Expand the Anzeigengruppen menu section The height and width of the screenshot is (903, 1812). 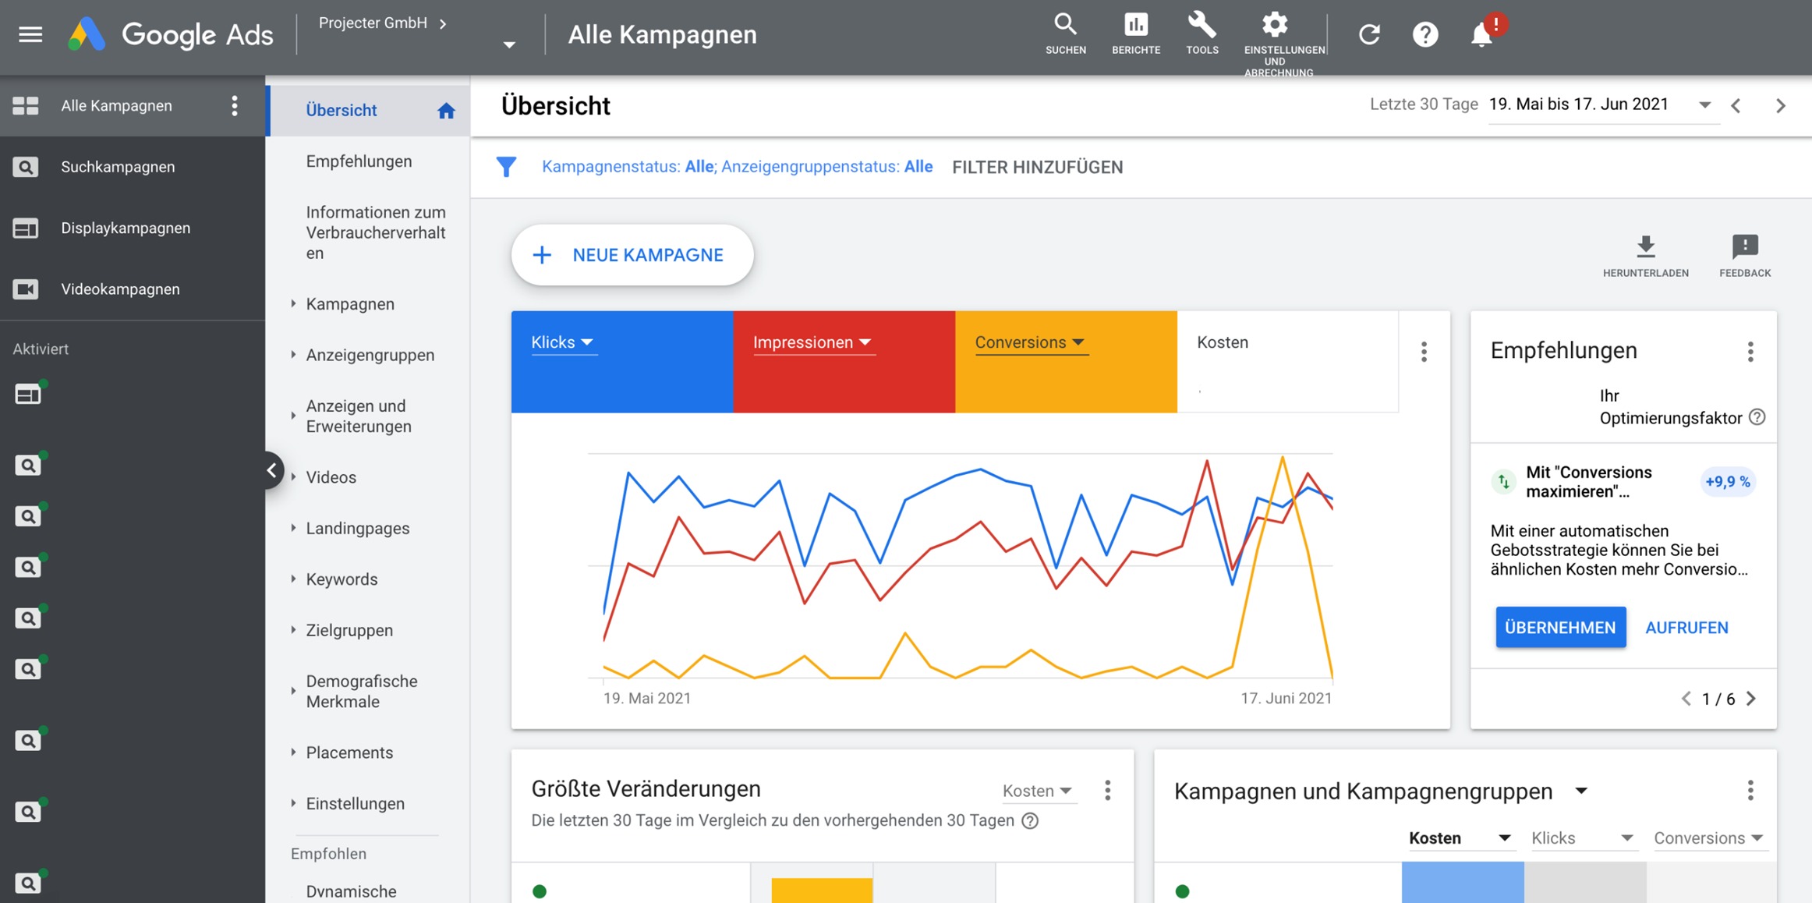pyautogui.click(x=293, y=354)
